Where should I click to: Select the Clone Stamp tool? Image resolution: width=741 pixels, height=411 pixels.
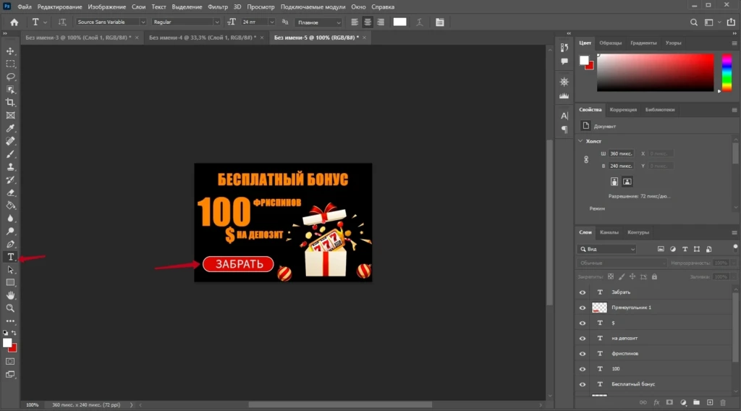pos(10,167)
